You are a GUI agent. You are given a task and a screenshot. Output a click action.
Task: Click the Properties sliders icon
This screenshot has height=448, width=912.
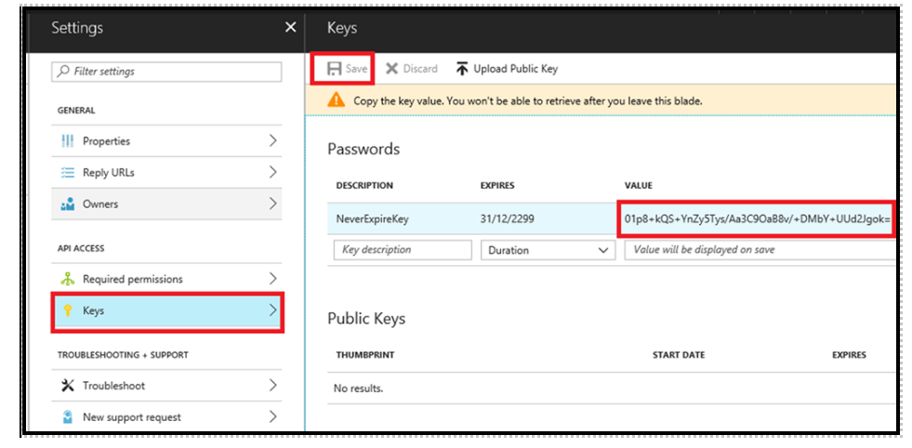68,141
